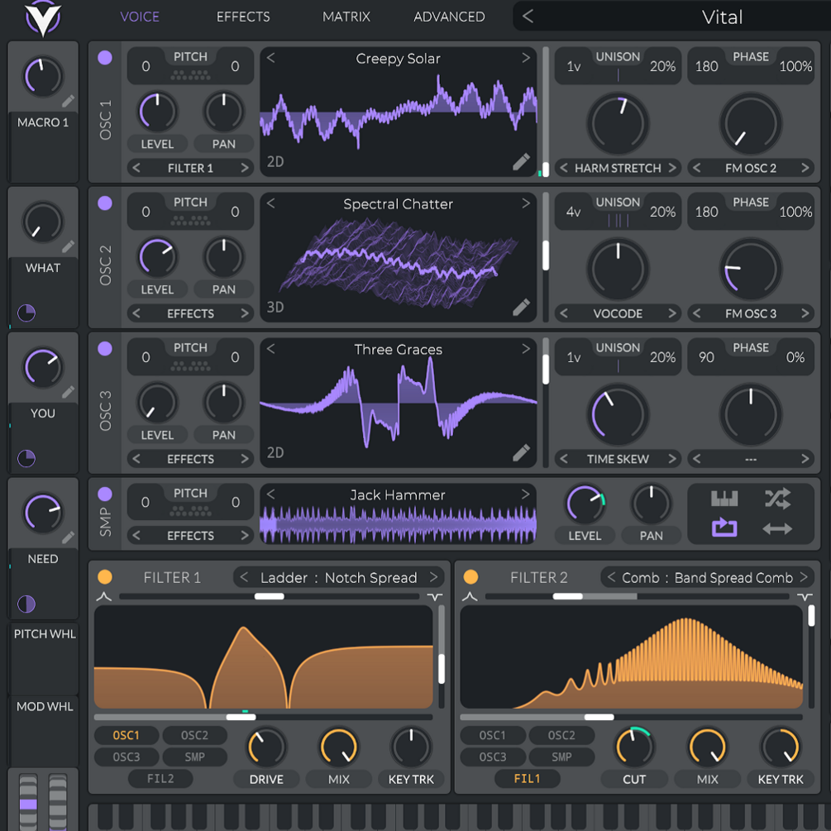The height and width of the screenshot is (831, 831).
Task: Toggle sample keytrack keyboard icon
Action: [x=724, y=499]
